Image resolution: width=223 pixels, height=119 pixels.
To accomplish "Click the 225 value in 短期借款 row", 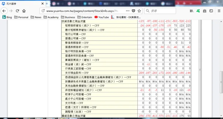I will click(x=188, y=25).
